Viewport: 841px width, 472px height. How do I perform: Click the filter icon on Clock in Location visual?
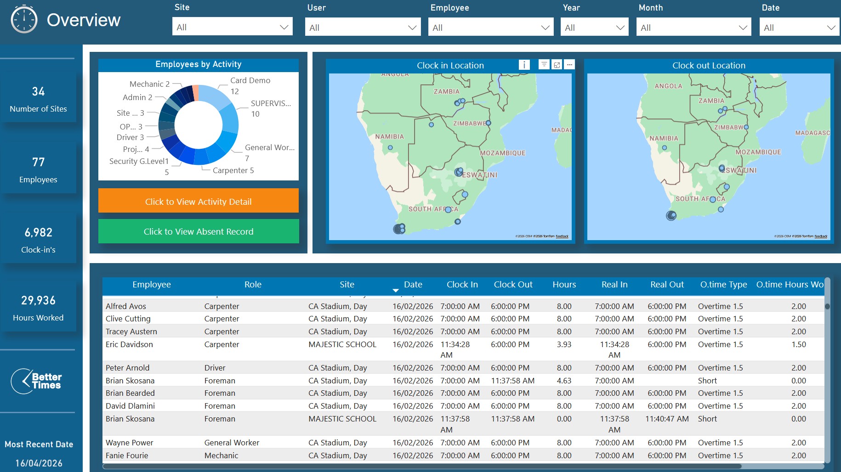point(544,65)
